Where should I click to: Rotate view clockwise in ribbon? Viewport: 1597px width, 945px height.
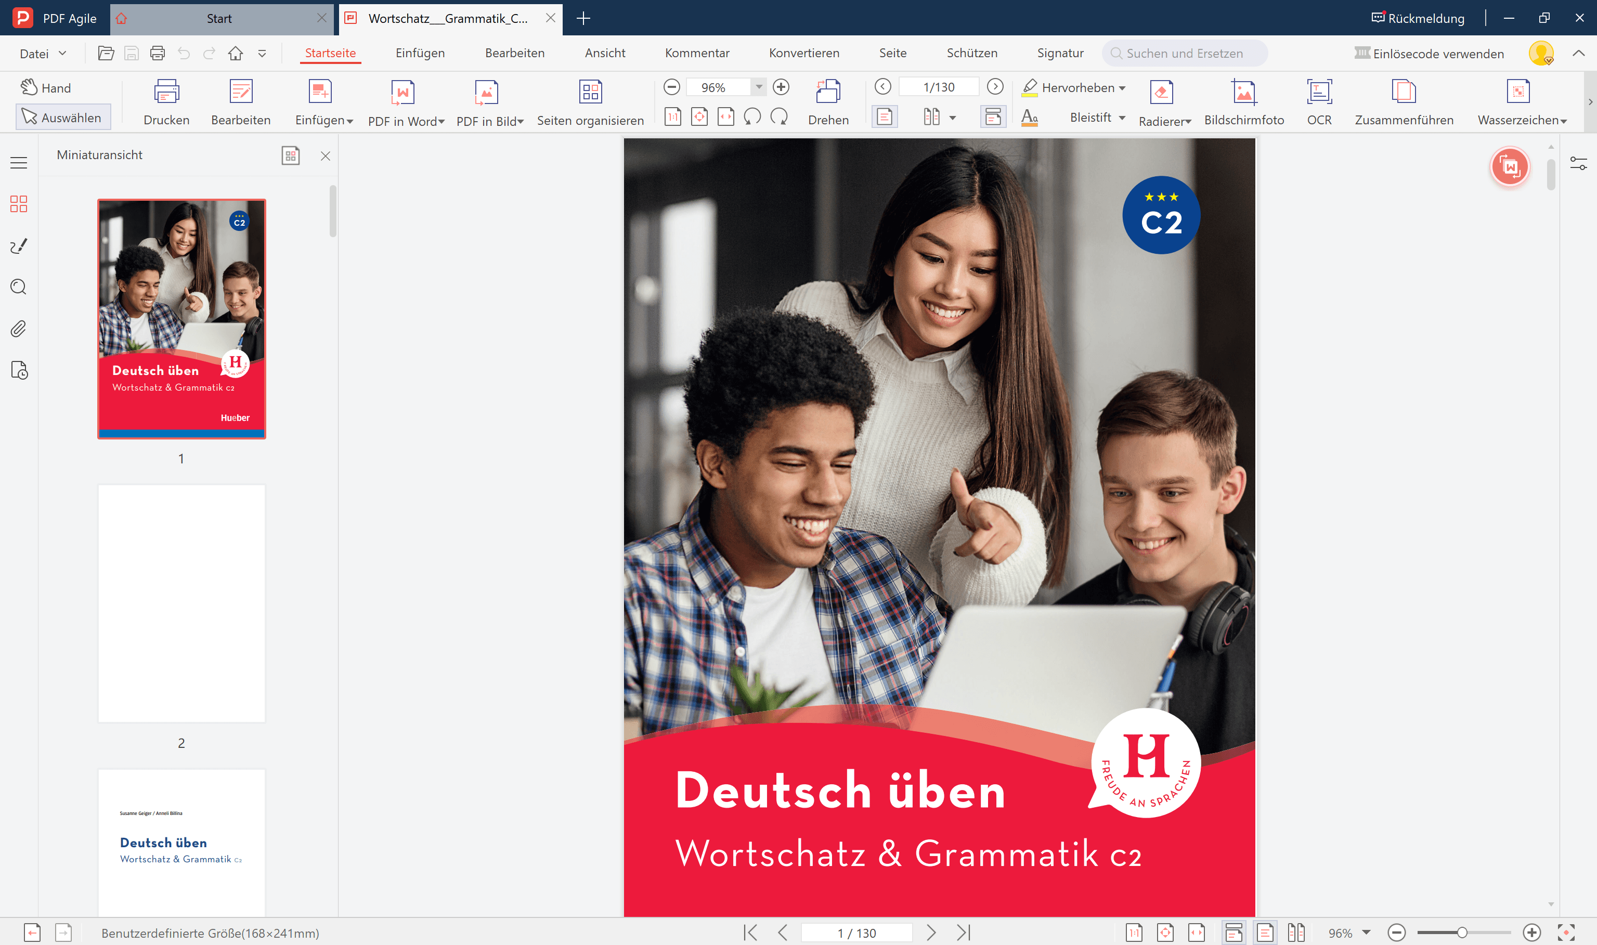[779, 116]
